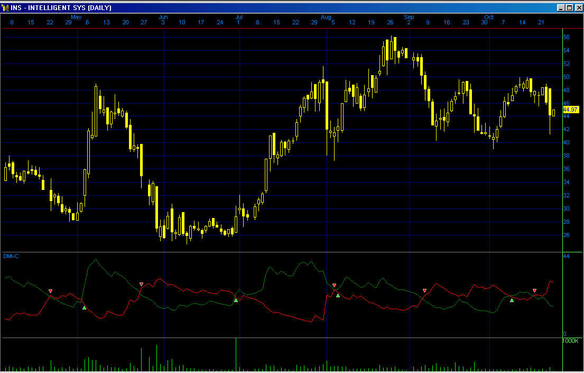The image size is (584, 373).
Task: Select the red sell triangle in late April DMI
Action: point(51,292)
